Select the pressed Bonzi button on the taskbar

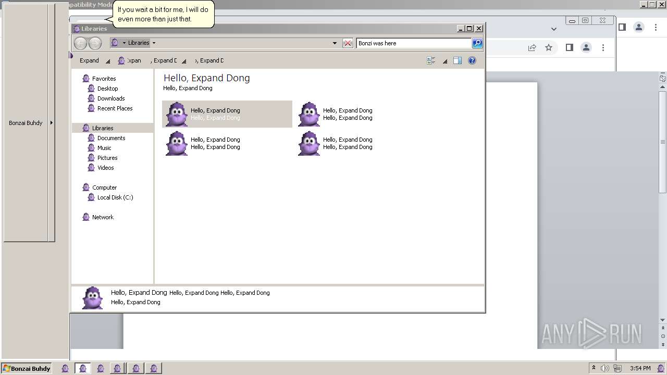(82, 368)
